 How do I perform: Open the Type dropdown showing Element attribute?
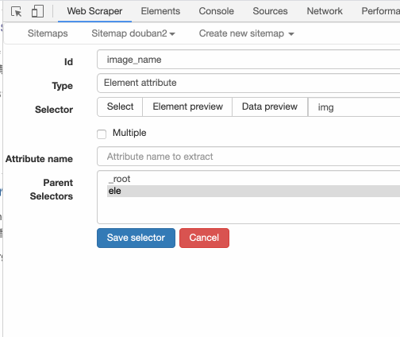pyautogui.click(x=248, y=83)
